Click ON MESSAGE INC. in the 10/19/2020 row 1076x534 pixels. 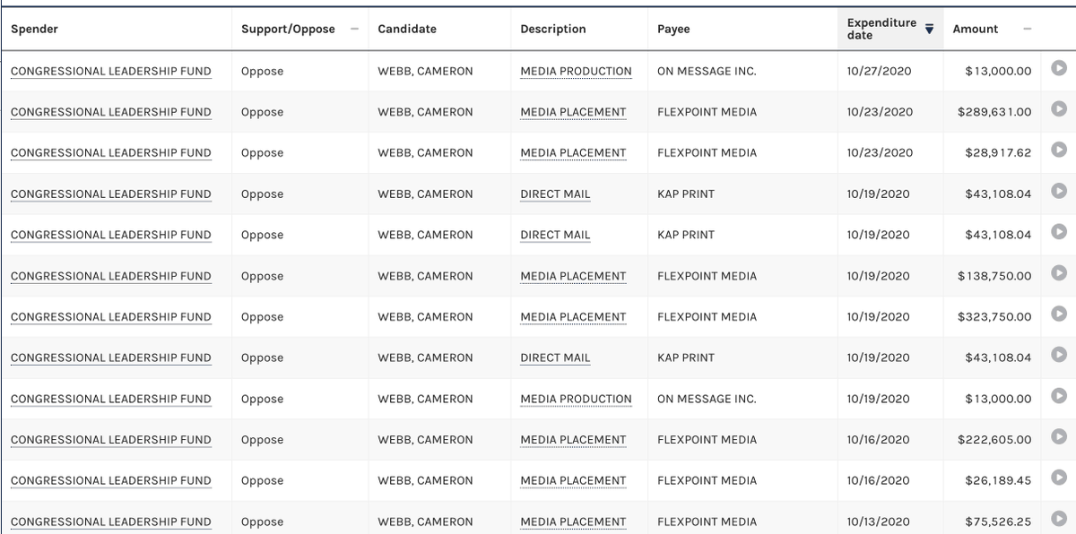coord(707,400)
